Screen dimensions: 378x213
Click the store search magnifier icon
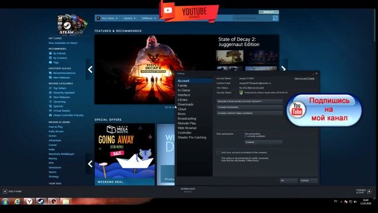(x=275, y=18)
